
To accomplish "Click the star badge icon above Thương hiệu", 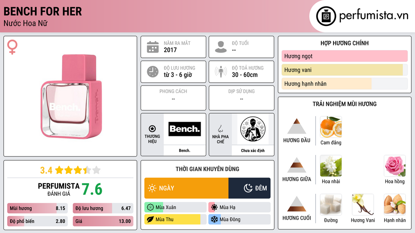I will [x=152, y=129].
